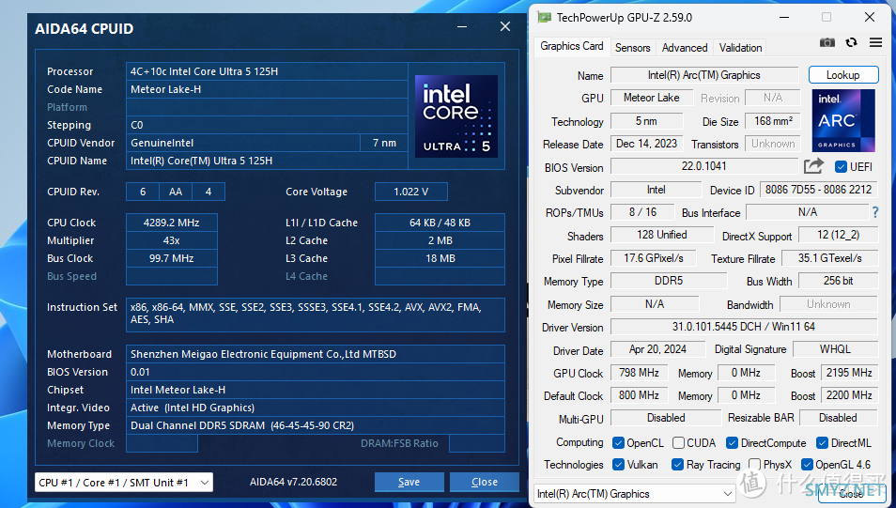This screenshot has height=508, width=896.
Task: Switch to the Advanced tab
Action: click(685, 48)
